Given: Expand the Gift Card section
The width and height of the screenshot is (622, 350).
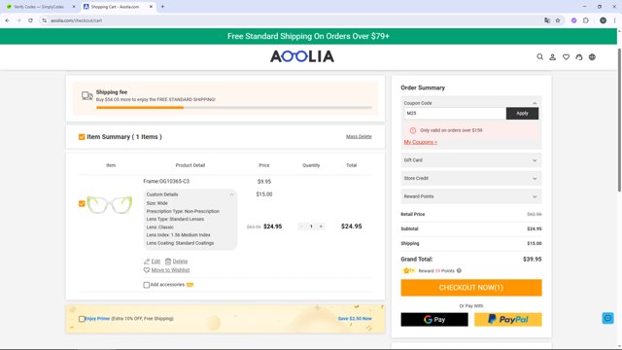Looking at the screenshot, I should 470,160.
